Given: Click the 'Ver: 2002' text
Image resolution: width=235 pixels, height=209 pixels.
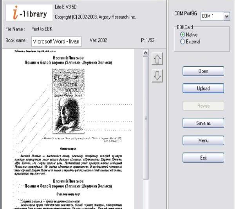Looking at the screenshot, I should point(98,40).
